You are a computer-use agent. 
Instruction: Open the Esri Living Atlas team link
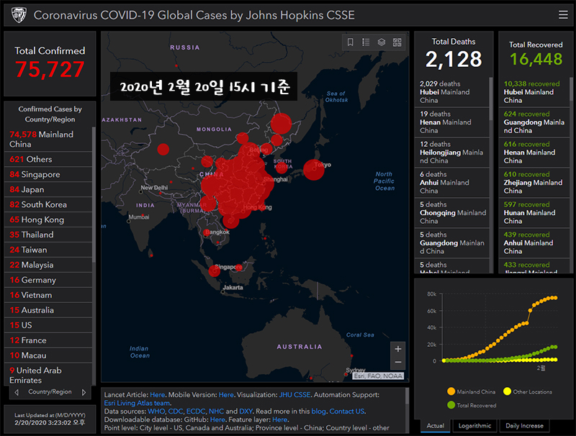click(x=137, y=403)
